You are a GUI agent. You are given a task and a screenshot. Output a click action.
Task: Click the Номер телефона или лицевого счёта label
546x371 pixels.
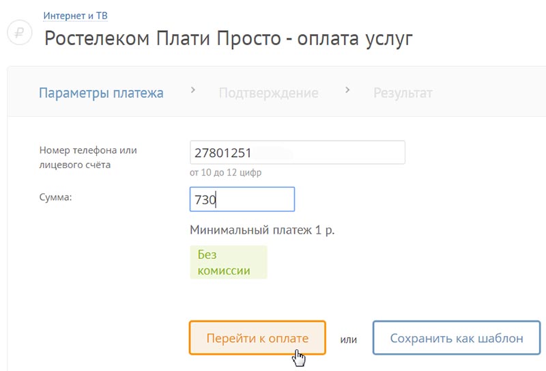click(88, 157)
